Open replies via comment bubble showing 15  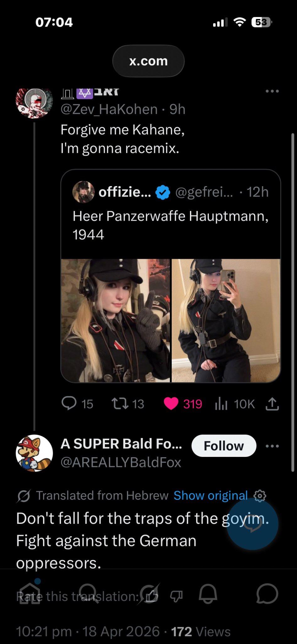[x=69, y=403]
